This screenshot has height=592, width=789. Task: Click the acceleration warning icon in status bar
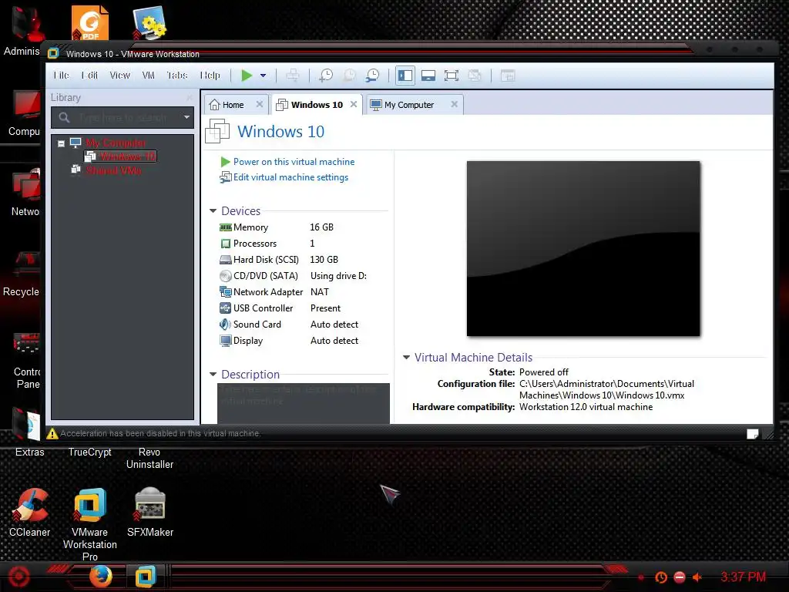(52, 433)
